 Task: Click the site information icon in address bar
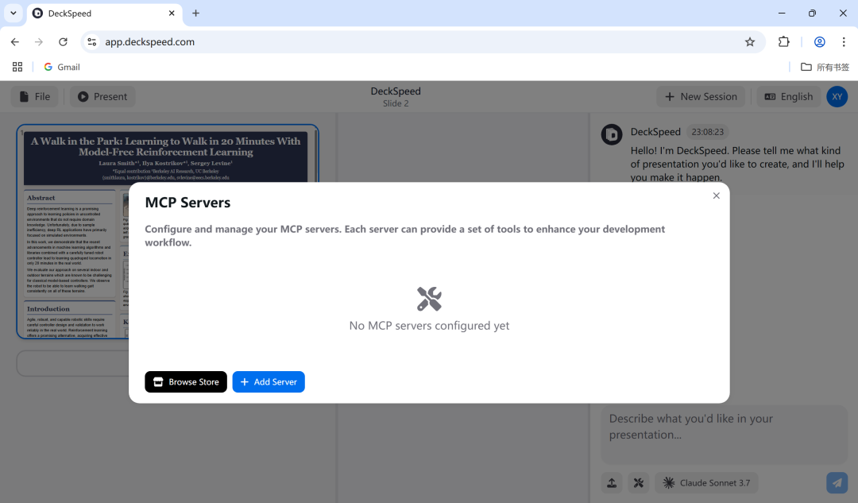[92, 42]
